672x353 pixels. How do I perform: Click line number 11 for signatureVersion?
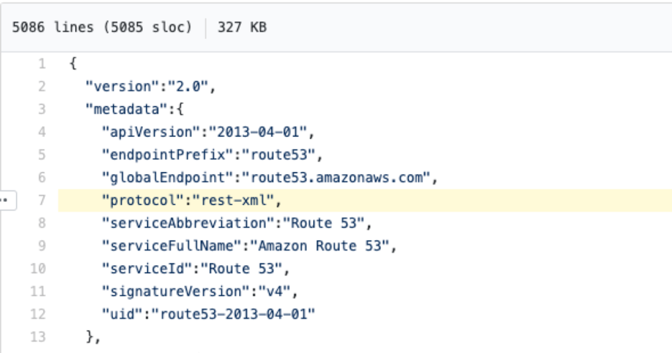click(x=38, y=291)
